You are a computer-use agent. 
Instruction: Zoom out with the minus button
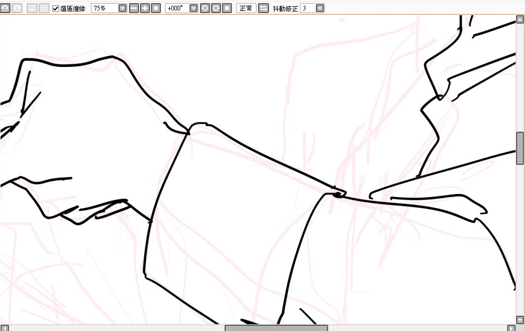click(x=134, y=8)
